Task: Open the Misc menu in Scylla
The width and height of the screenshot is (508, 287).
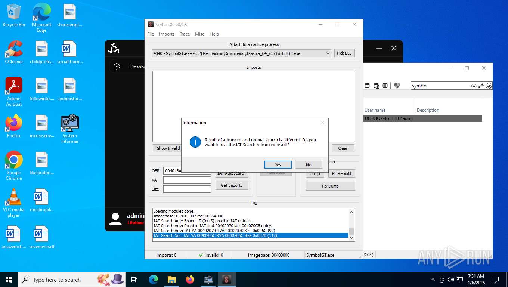Action: 199,34
